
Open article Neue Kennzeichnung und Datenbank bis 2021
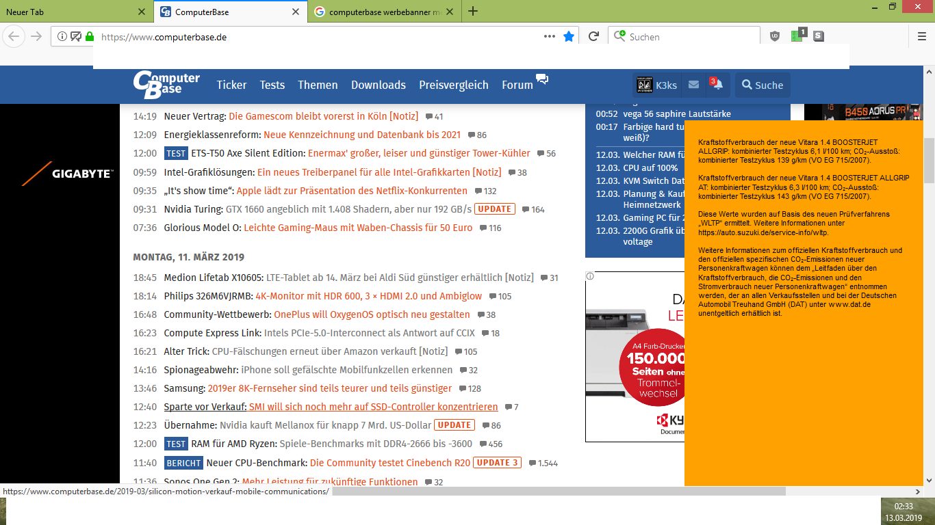[362, 135]
